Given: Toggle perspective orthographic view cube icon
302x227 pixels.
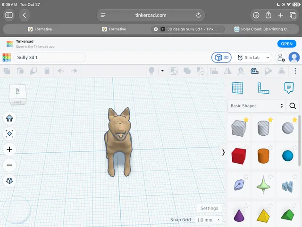Looking at the screenshot, I should (9, 181).
